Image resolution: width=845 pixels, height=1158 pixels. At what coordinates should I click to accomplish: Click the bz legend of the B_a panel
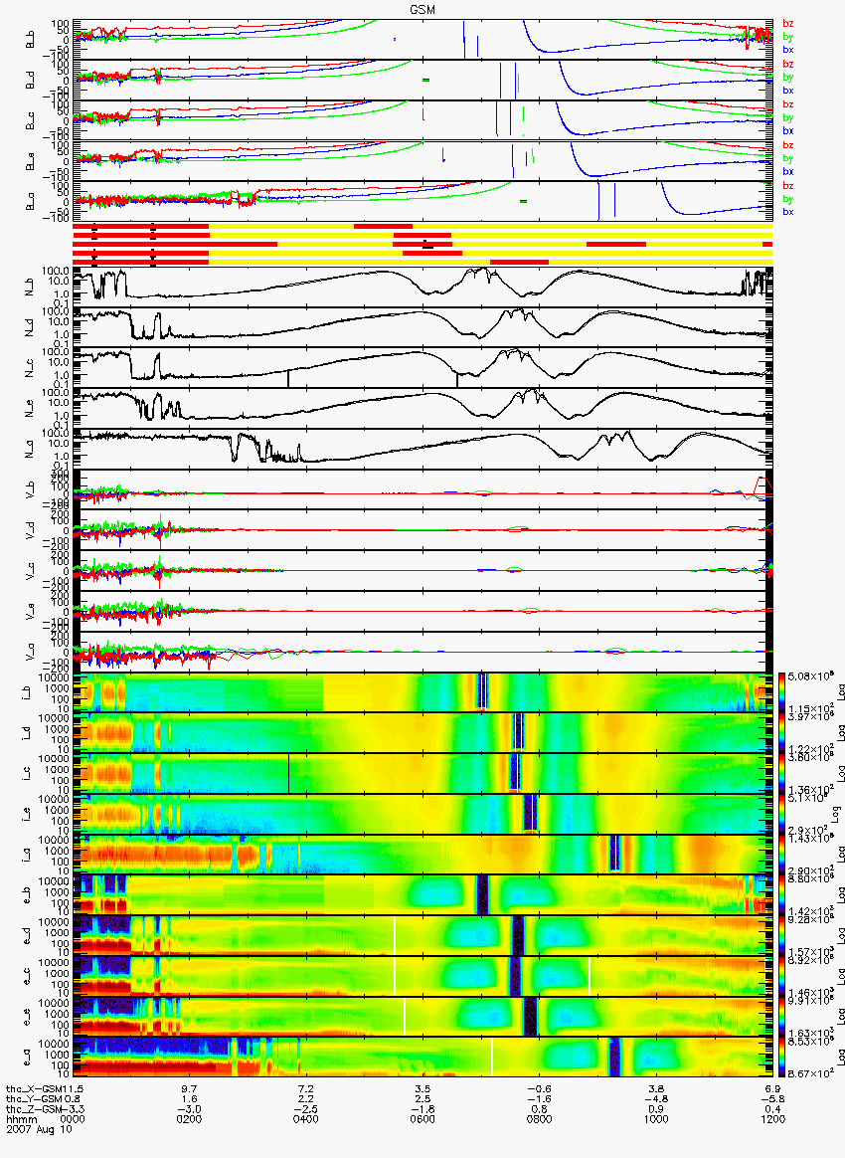[787, 186]
